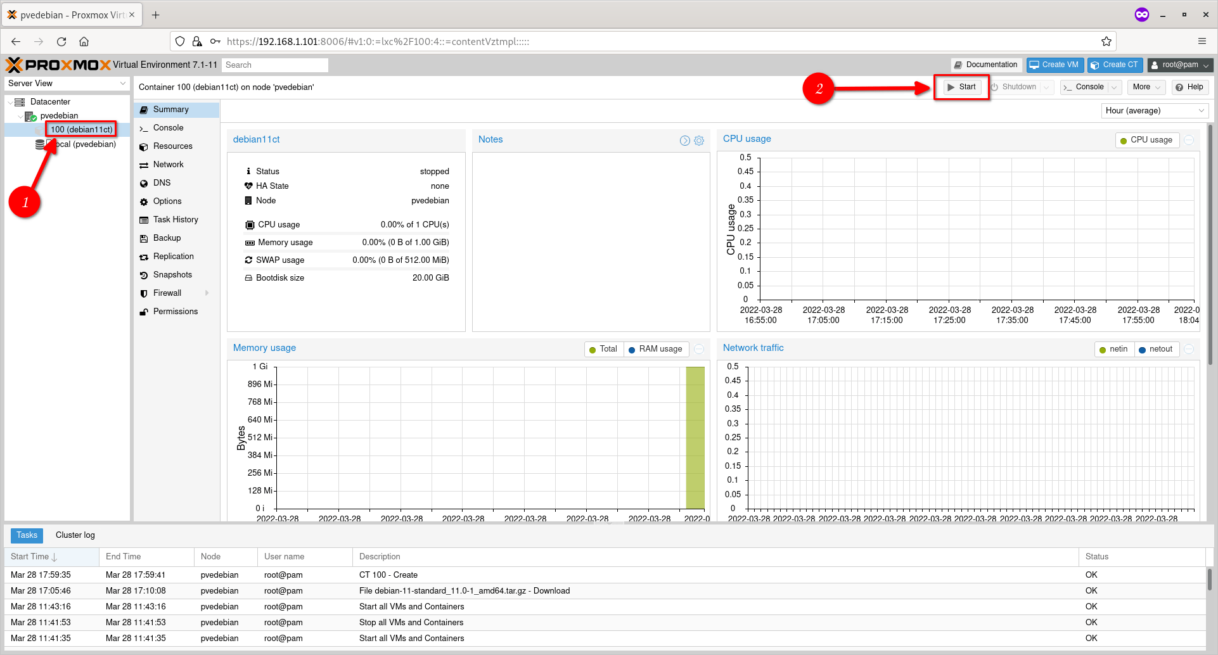Screen dimensions: 1218x655
Task: Collapse the Network traffic chart panel
Action: tap(1189, 349)
